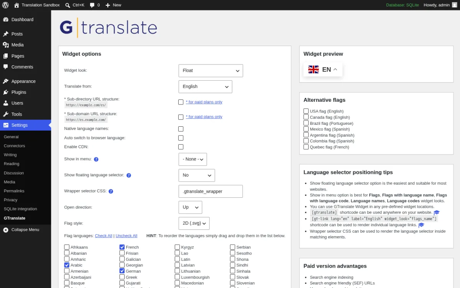
Task: Open the Posts pin icon menu
Action: (x=6, y=34)
